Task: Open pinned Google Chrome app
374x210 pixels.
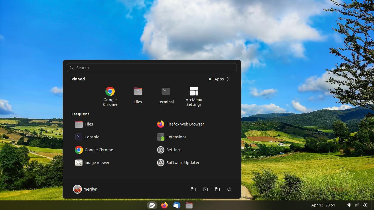Action: point(110,96)
